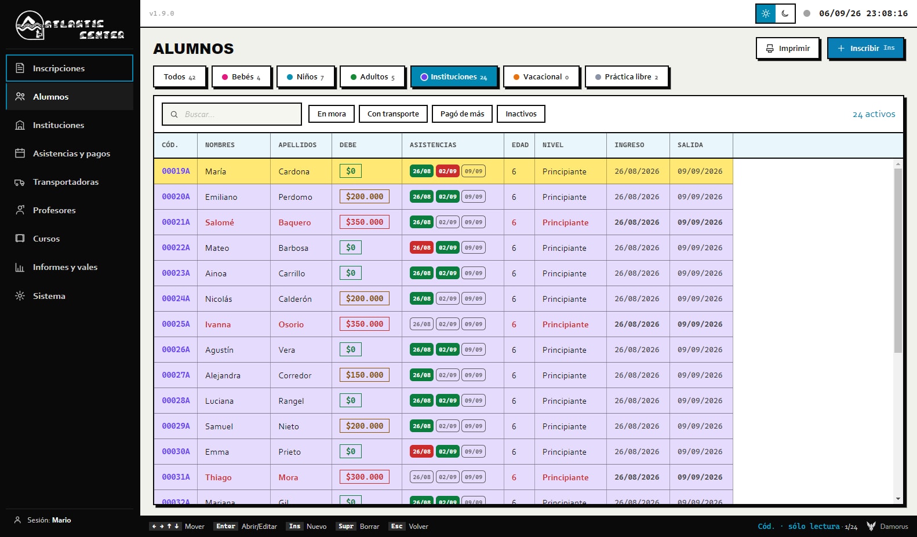Click the Inscribir button
The width and height of the screenshot is (917, 537).
(866, 49)
